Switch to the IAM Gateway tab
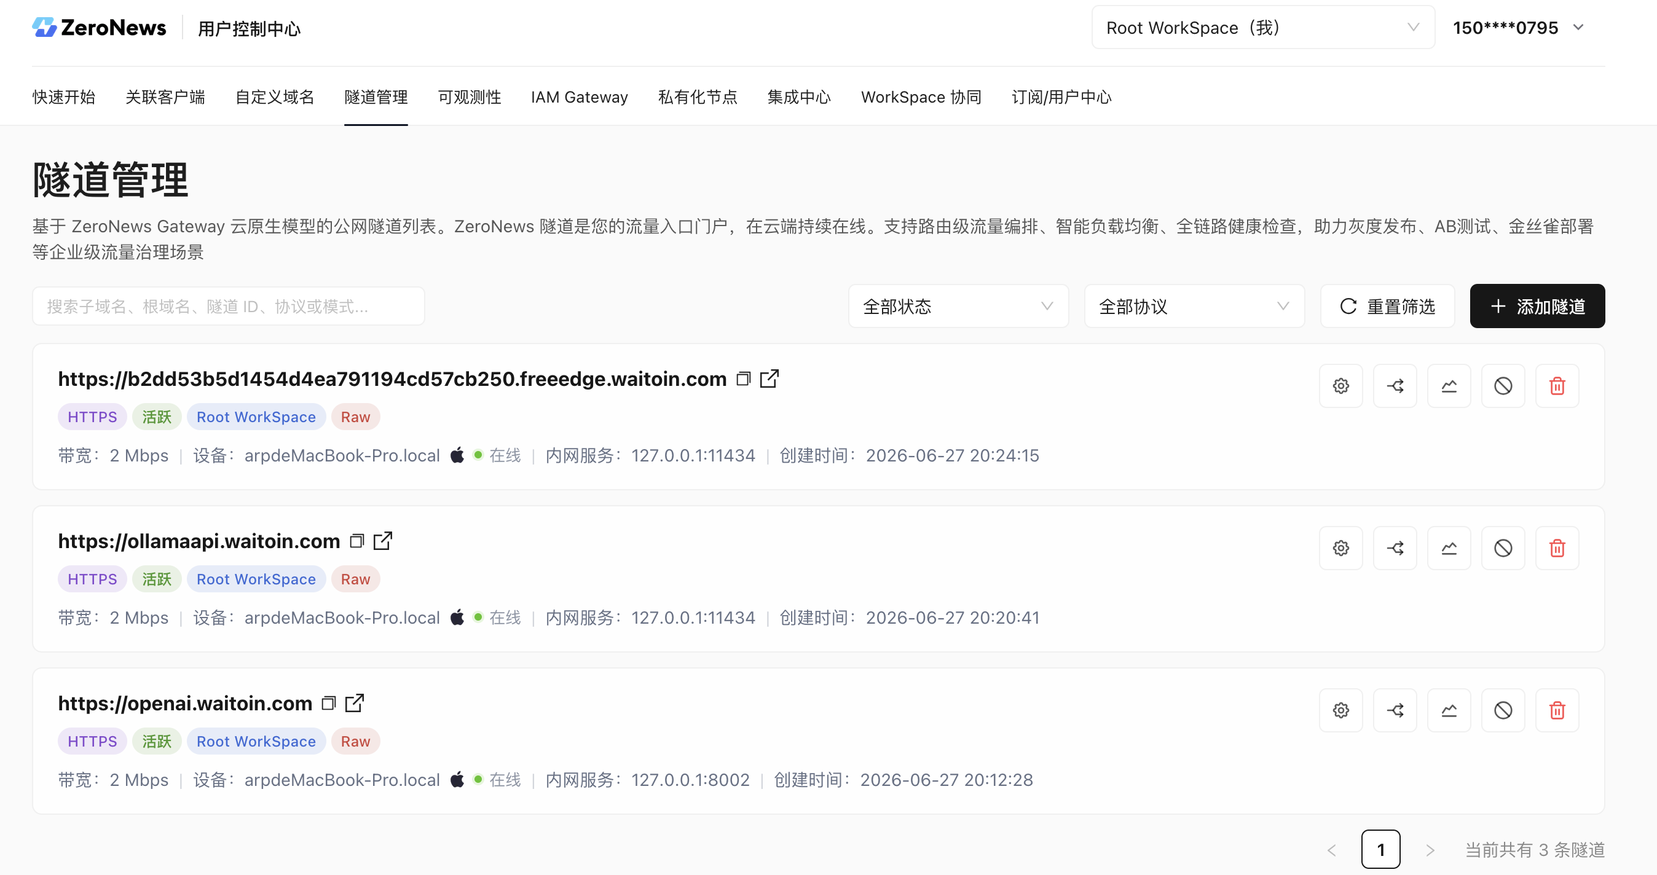 tap(580, 97)
